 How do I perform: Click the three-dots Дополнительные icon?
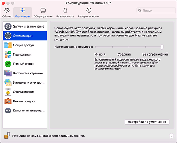pos(8,110)
